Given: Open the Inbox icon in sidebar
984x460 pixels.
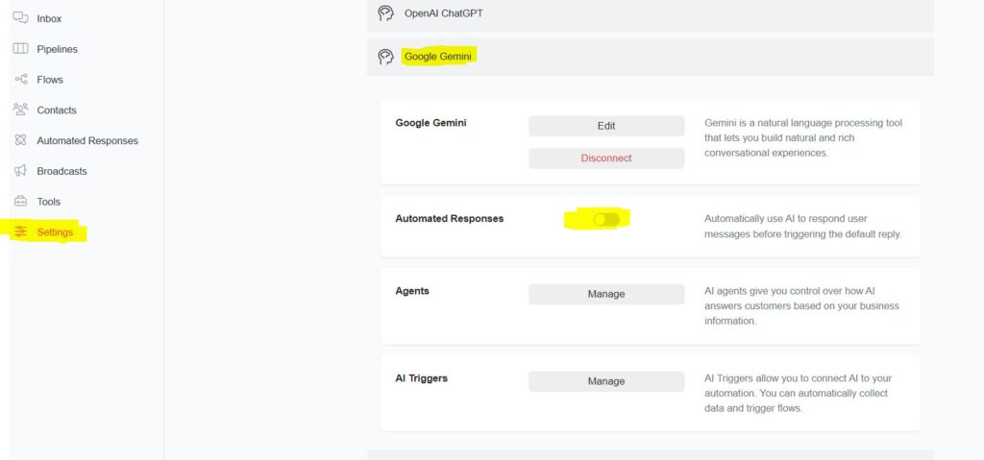Looking at the screenshot, I should 21,18.
